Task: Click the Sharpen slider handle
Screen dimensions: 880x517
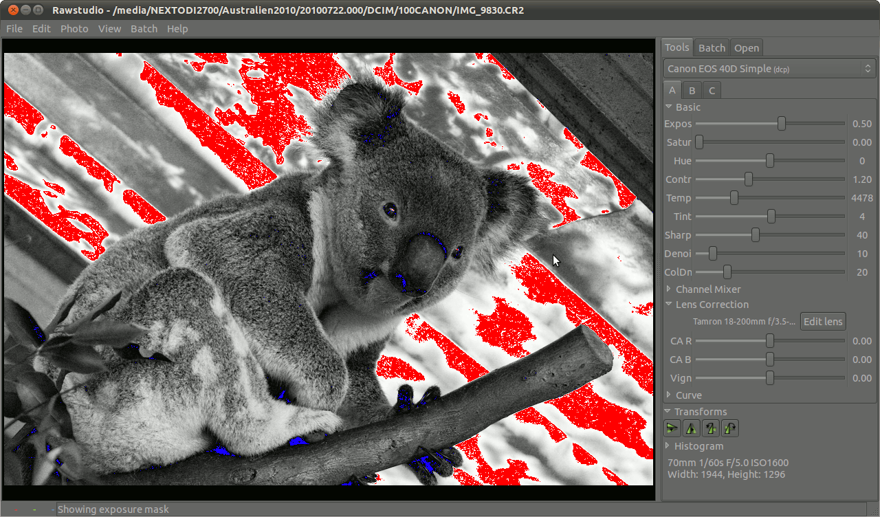Action: [x=756, y=235]
